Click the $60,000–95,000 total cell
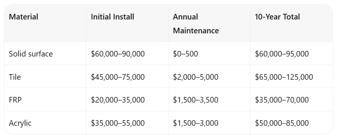339x137 pixels. click(x=282, y=54)
